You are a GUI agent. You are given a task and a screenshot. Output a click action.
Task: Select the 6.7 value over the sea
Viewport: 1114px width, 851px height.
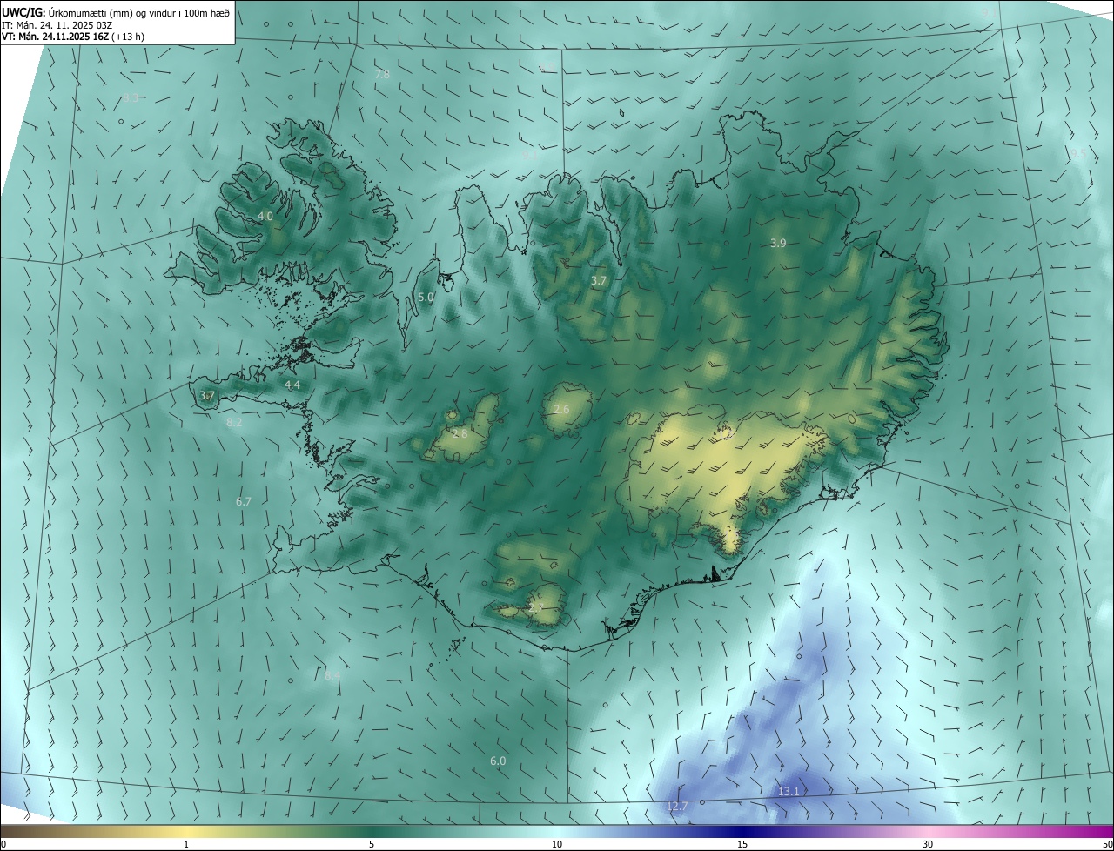tap(244, 502)
